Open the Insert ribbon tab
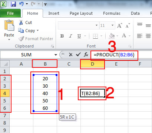Screen dimensions: 152x133 [x=54, y=13]
